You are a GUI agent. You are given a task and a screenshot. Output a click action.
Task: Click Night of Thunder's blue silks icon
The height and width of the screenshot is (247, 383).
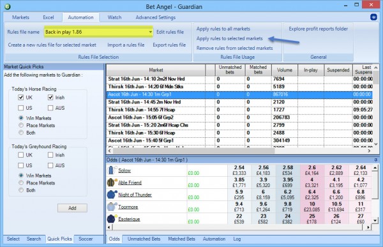[111, 195]
